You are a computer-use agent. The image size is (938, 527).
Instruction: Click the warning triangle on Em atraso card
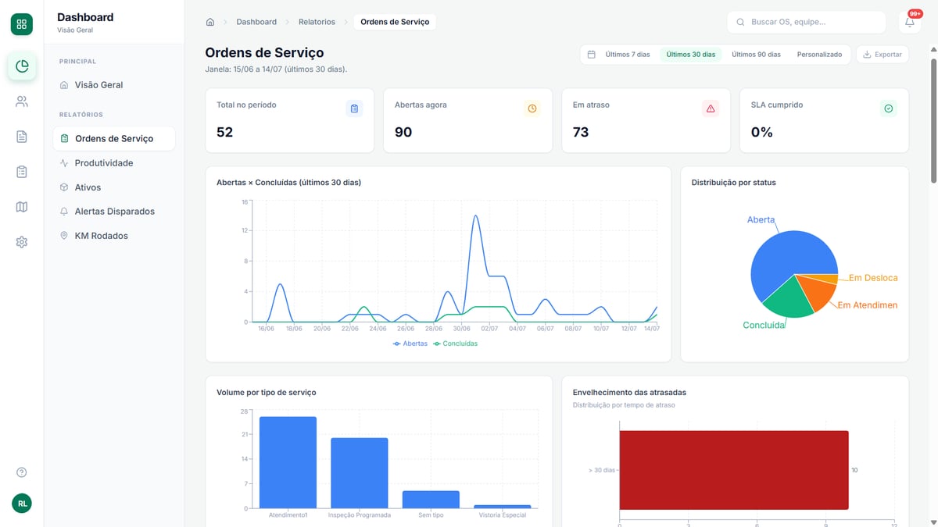tap(711, 109)
